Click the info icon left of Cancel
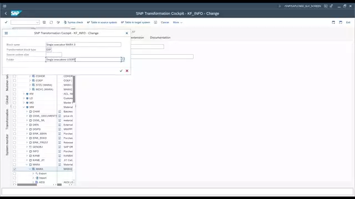The width and height of the screenshot is (355, 199). pyautogui.click(x=155, y=22)
